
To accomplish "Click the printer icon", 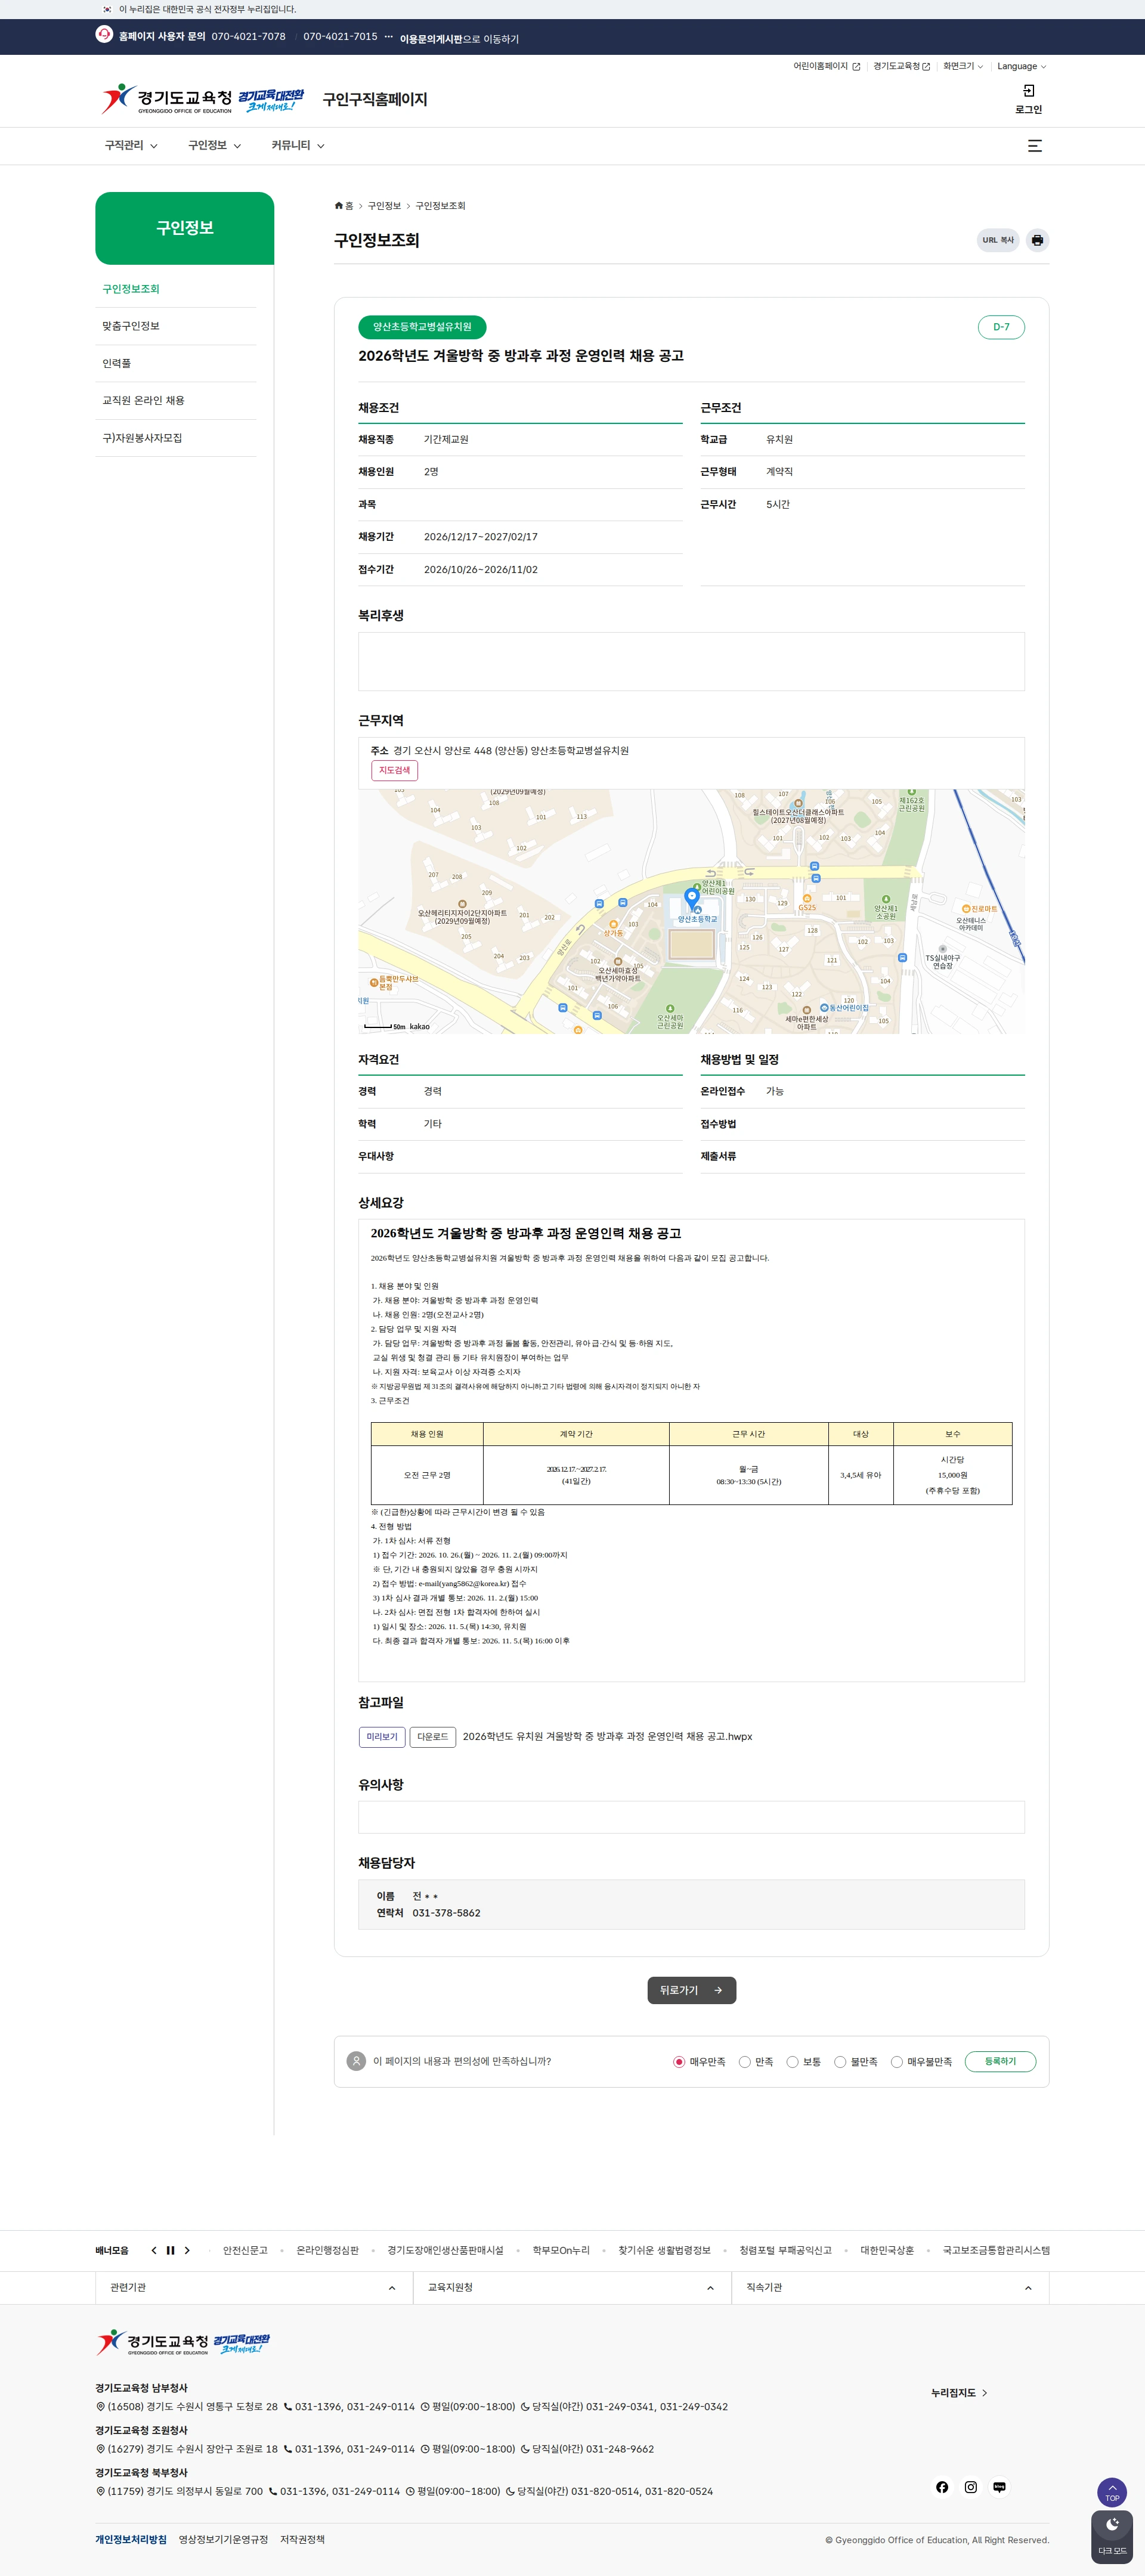I will [x=1037, y=240].
